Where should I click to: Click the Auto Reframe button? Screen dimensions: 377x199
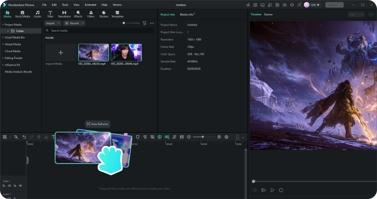(98, 124)
